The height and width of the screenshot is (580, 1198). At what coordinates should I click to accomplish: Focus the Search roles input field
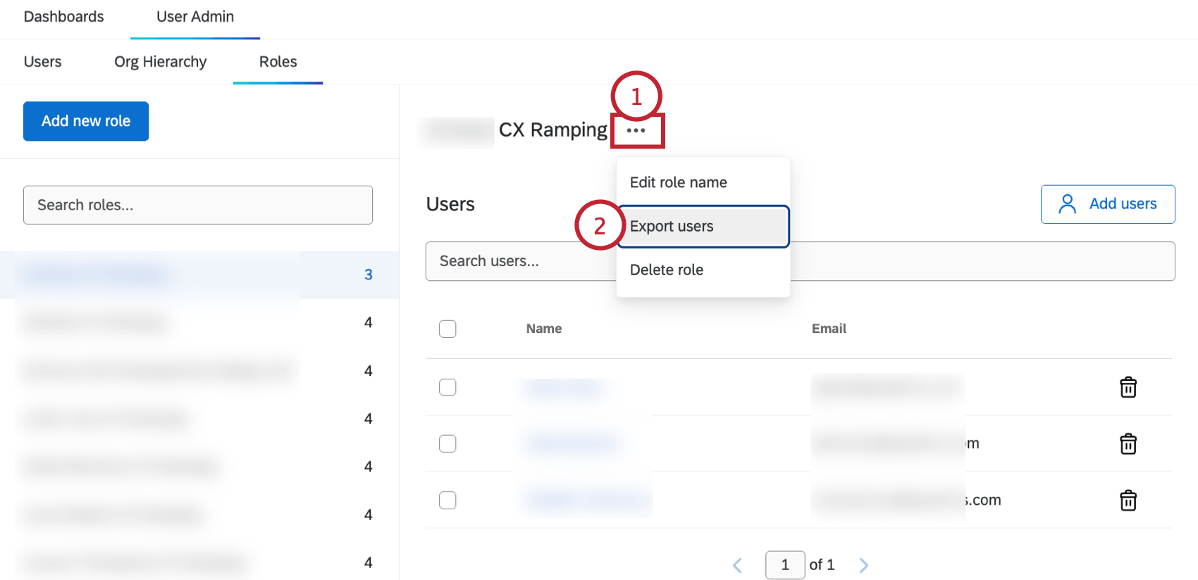pos(197,205)
